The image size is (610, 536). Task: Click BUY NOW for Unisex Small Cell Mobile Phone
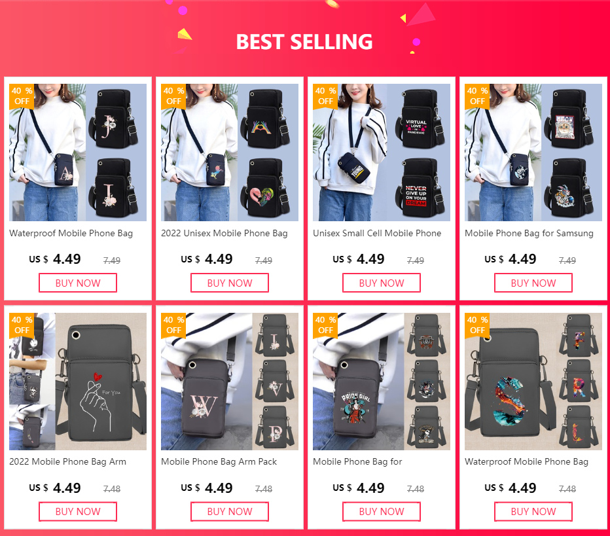381,283
